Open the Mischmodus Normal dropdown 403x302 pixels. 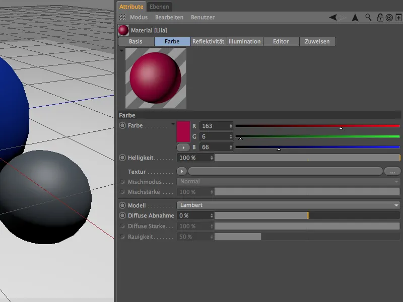point(289,182)
